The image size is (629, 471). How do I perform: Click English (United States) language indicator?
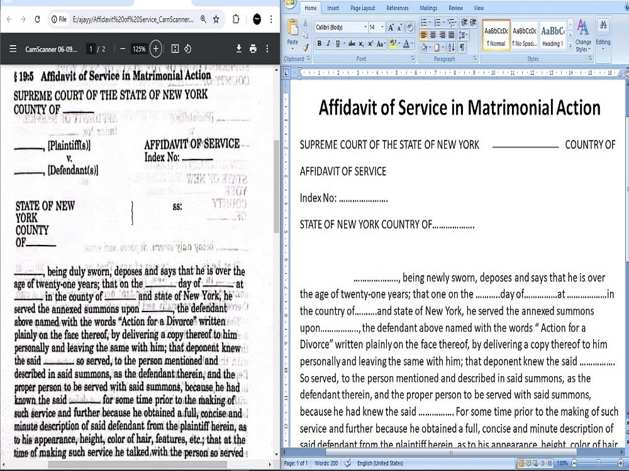pyautogui.click(x=380, y=463)
